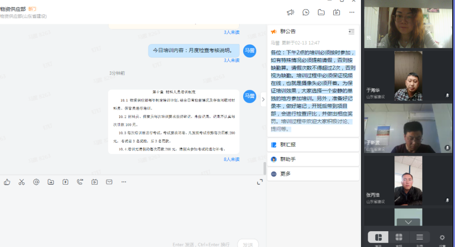Click the @ mention icon
The width and height of the screenshot is (455, 247).
point(36,182)
